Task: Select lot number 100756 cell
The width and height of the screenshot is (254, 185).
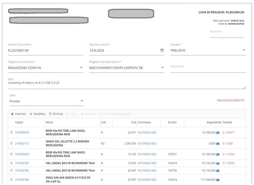Action: [x=172, y=171]
